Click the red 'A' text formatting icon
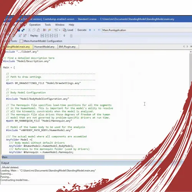This screenshot has width=192, height=192. click(45, 30)
